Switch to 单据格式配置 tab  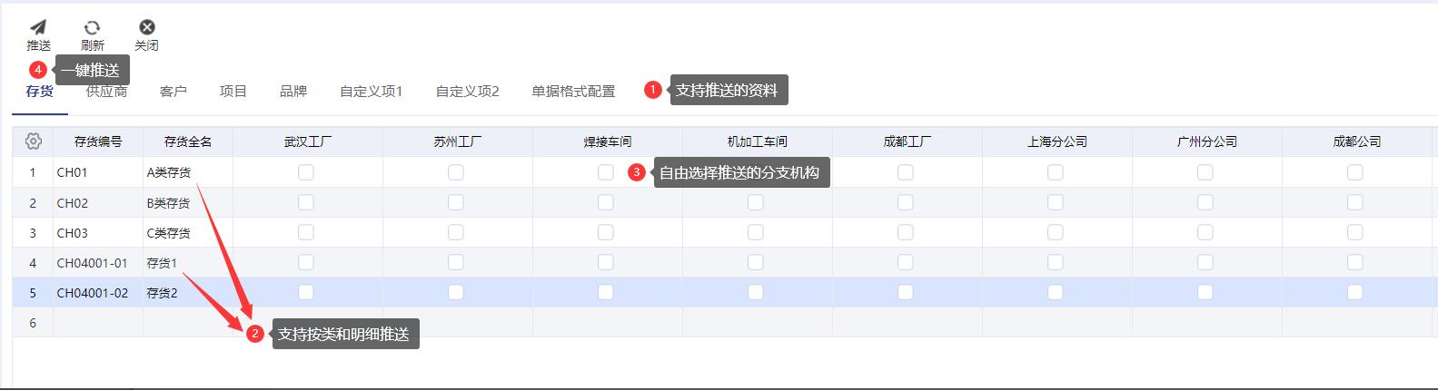[573, 91]
